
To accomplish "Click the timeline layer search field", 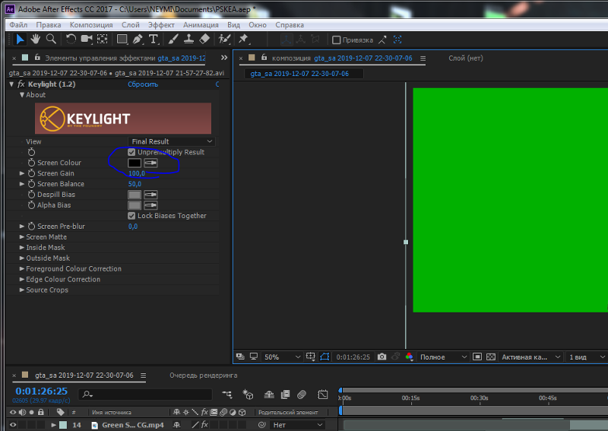I will click(146, 395).
